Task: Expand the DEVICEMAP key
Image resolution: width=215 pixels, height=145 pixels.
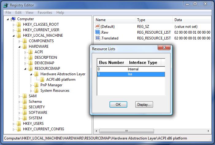Action: coord(25,63)
